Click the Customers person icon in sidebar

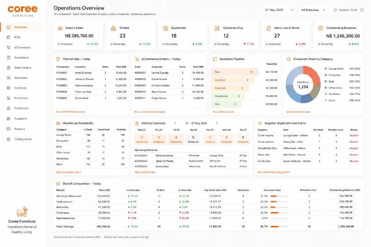click(x=9, y=108)
